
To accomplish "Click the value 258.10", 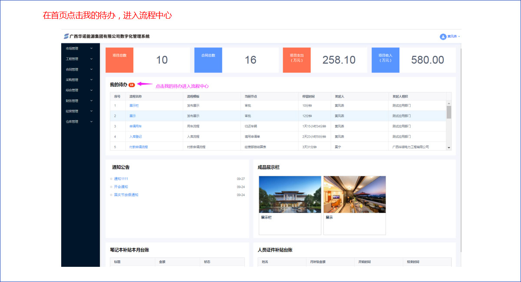I will point(339,60).
